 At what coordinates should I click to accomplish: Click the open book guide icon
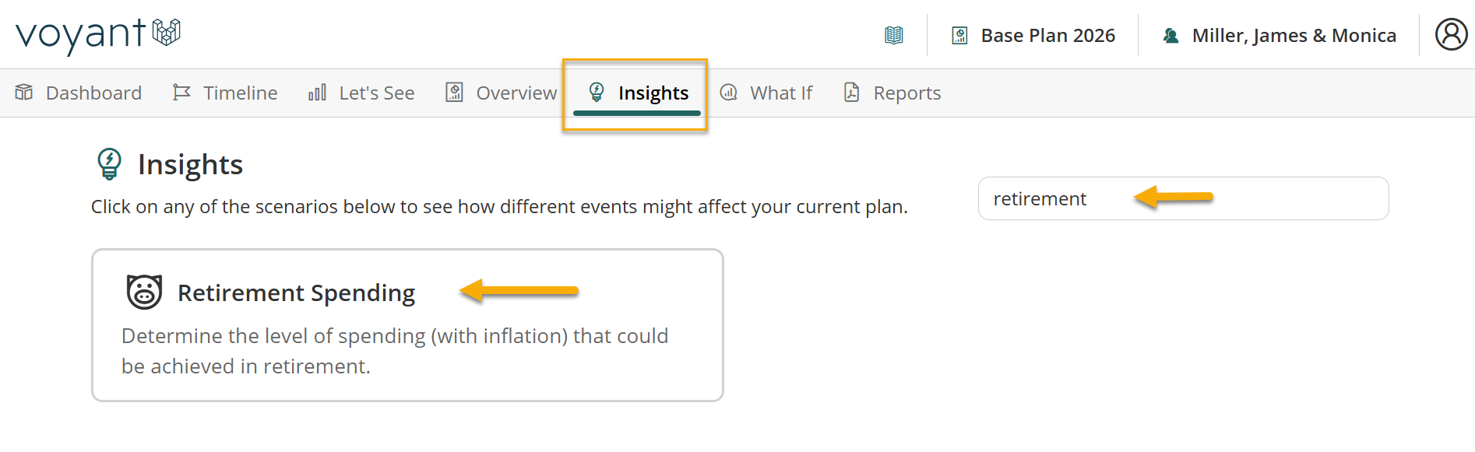click(894, 35)
